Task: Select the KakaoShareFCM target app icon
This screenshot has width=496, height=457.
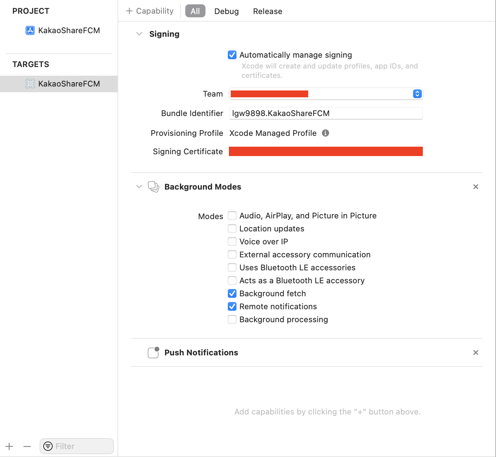Action: [30, 84]
